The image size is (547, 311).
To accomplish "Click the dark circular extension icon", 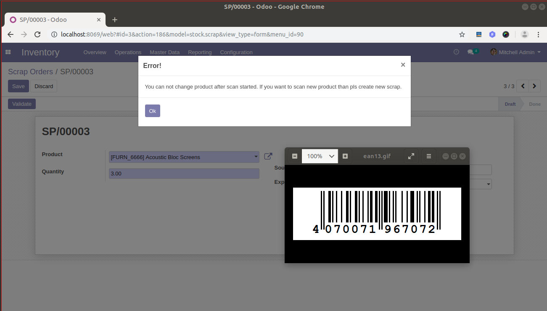I will (x=506, y=34).
